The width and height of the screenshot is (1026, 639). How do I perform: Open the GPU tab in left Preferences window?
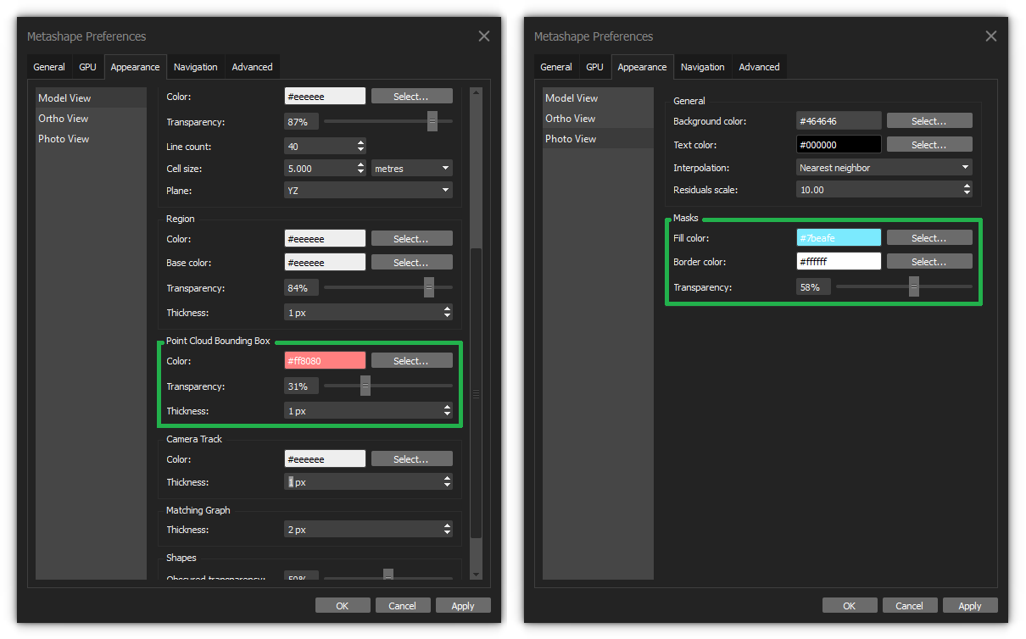[x=87, y=67]
